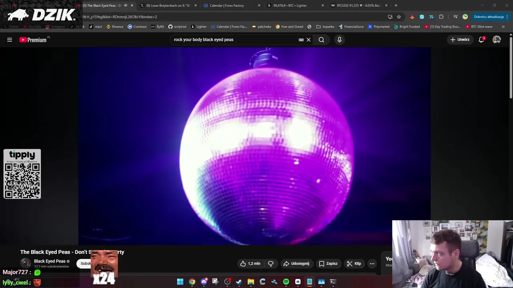Viewport: 513px width, 288px height.
Task: Expand hidden bookmarks with double chevron
Action: [x=503, y=27]
